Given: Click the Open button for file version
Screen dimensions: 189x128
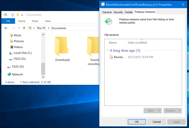Looking at the screenshot, I should click(x=151, y=111).
